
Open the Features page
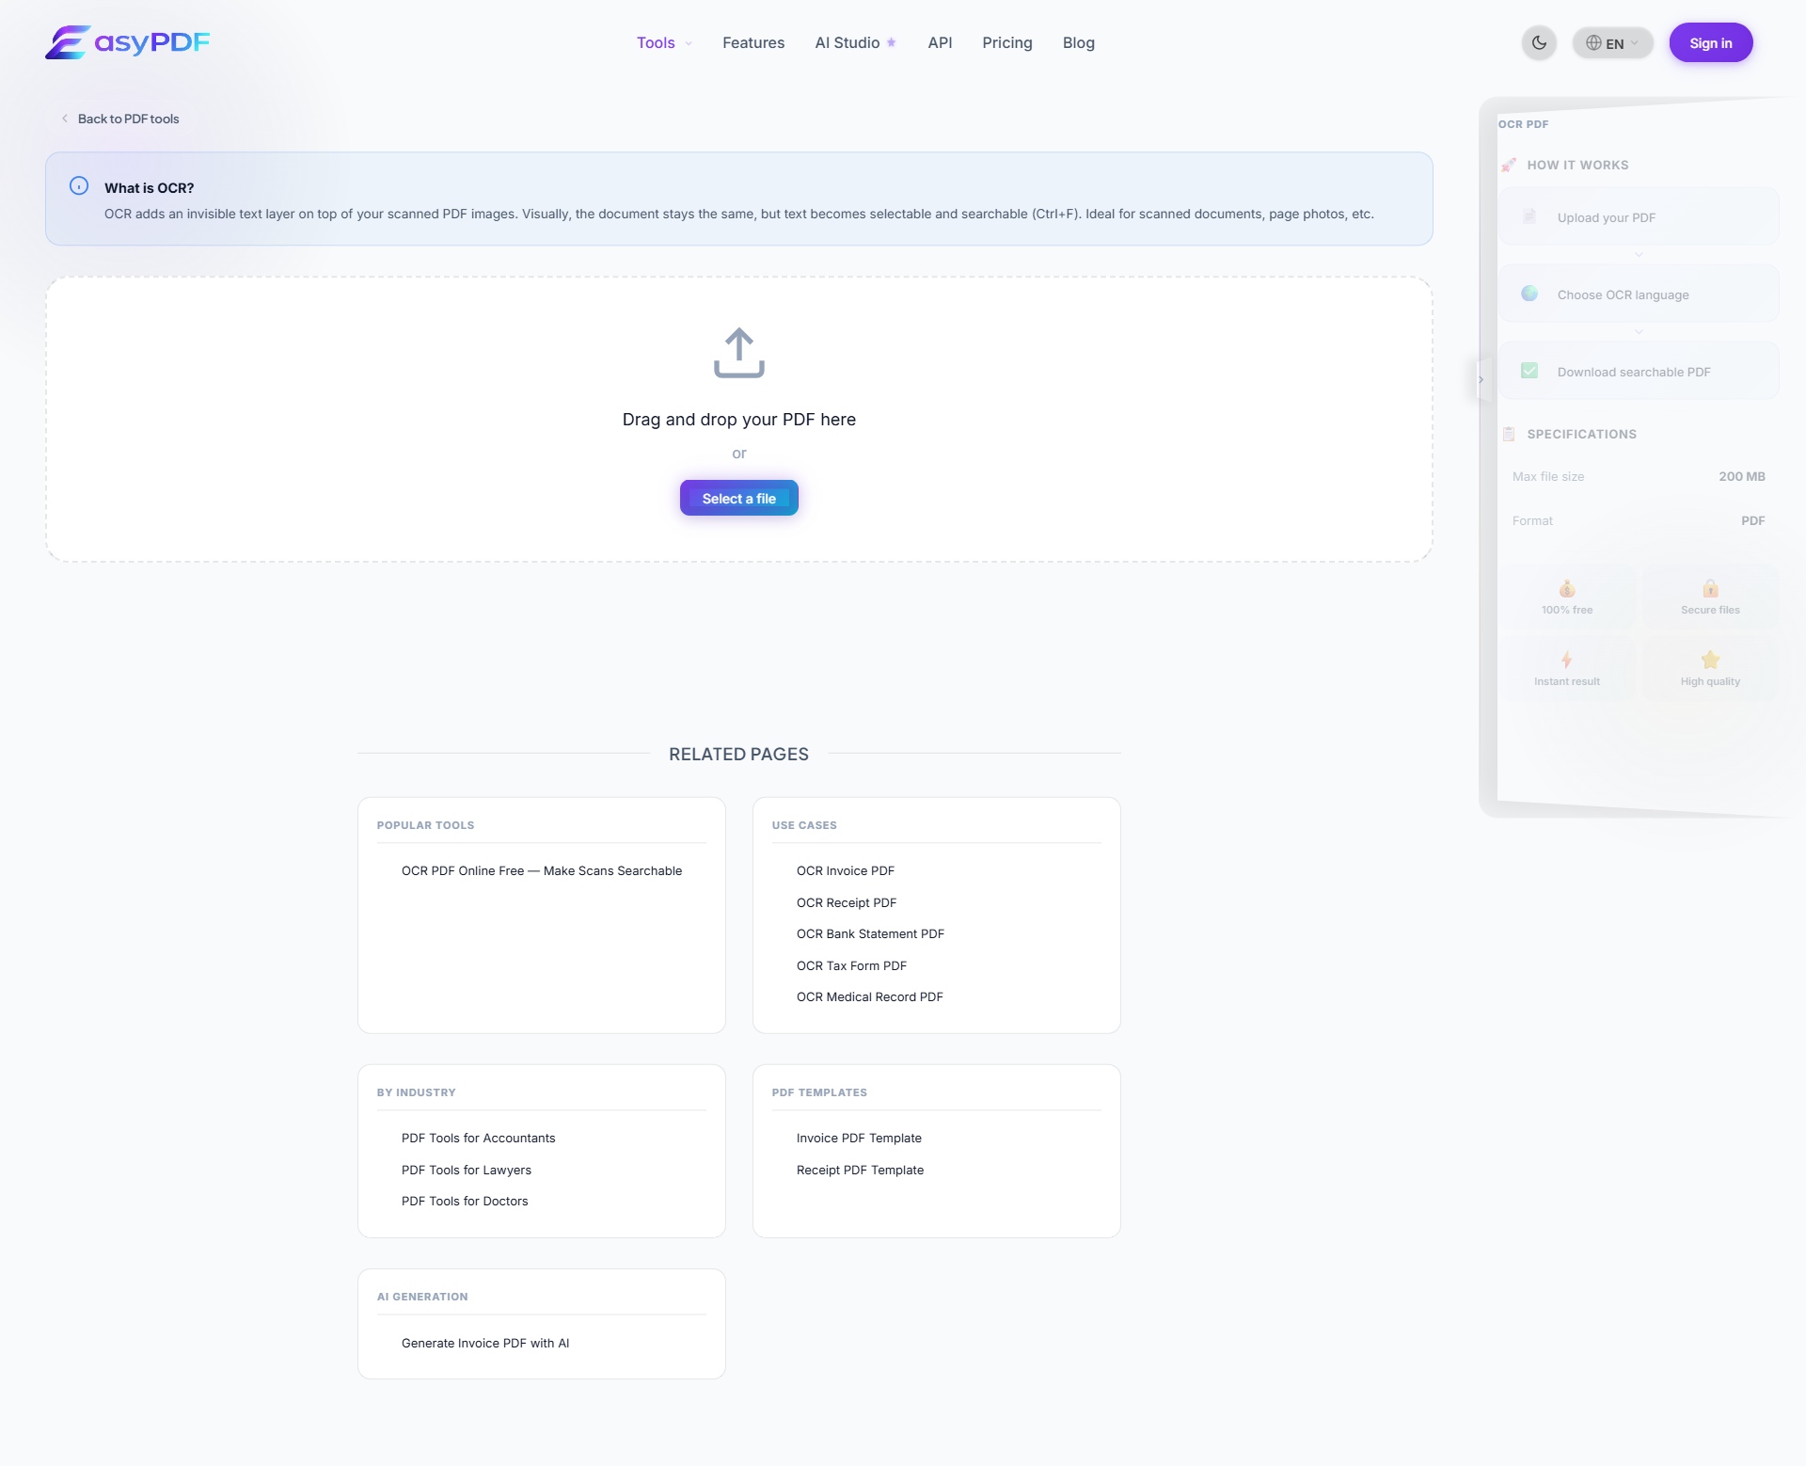coord(752,42)
